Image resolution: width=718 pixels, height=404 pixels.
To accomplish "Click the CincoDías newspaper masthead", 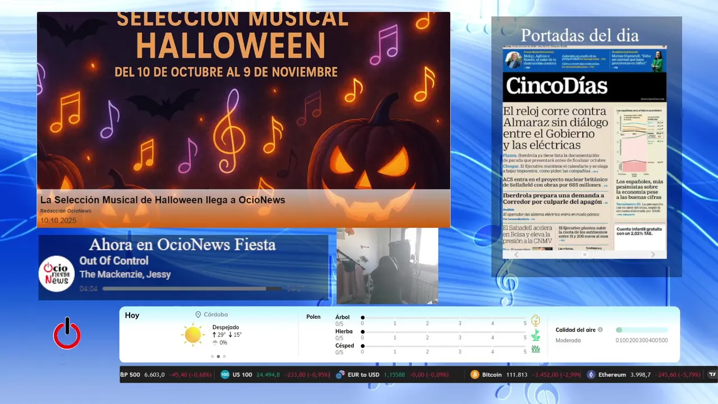I will [x=556, y=86].
